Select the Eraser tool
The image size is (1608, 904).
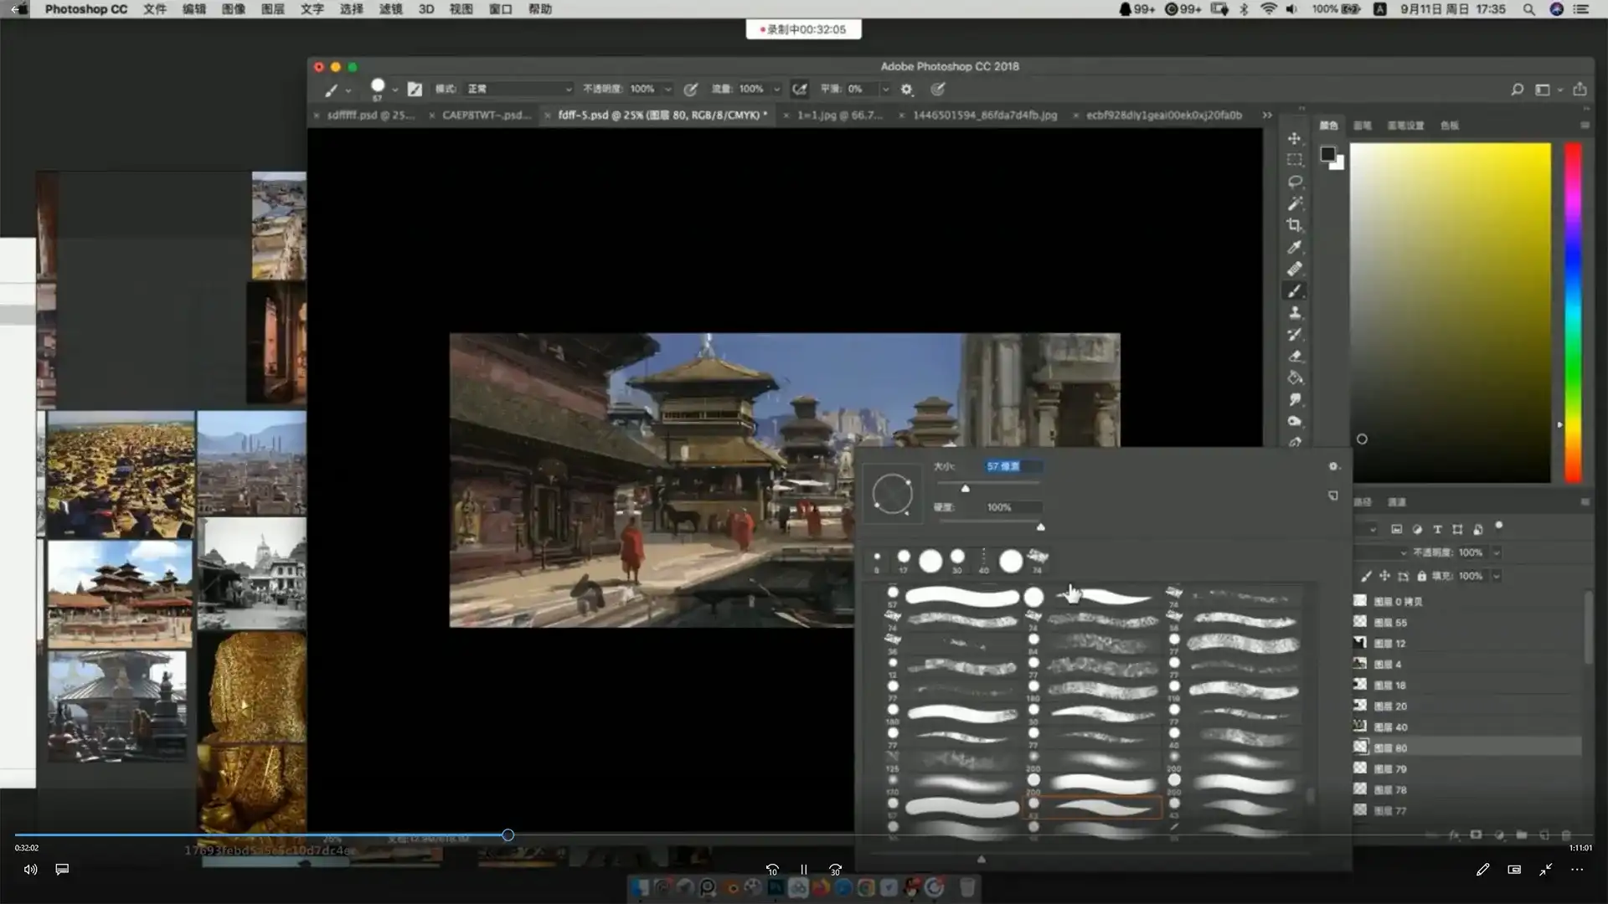coord(1294,356)
